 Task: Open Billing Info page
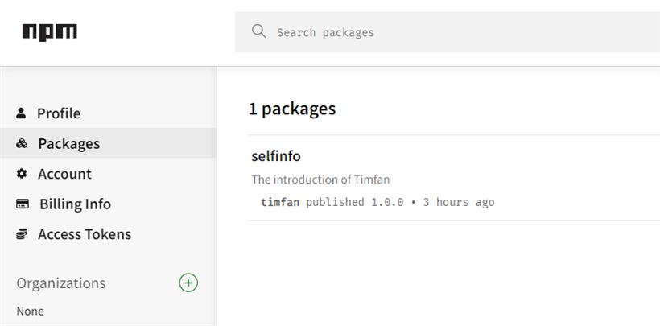point(76,204)
